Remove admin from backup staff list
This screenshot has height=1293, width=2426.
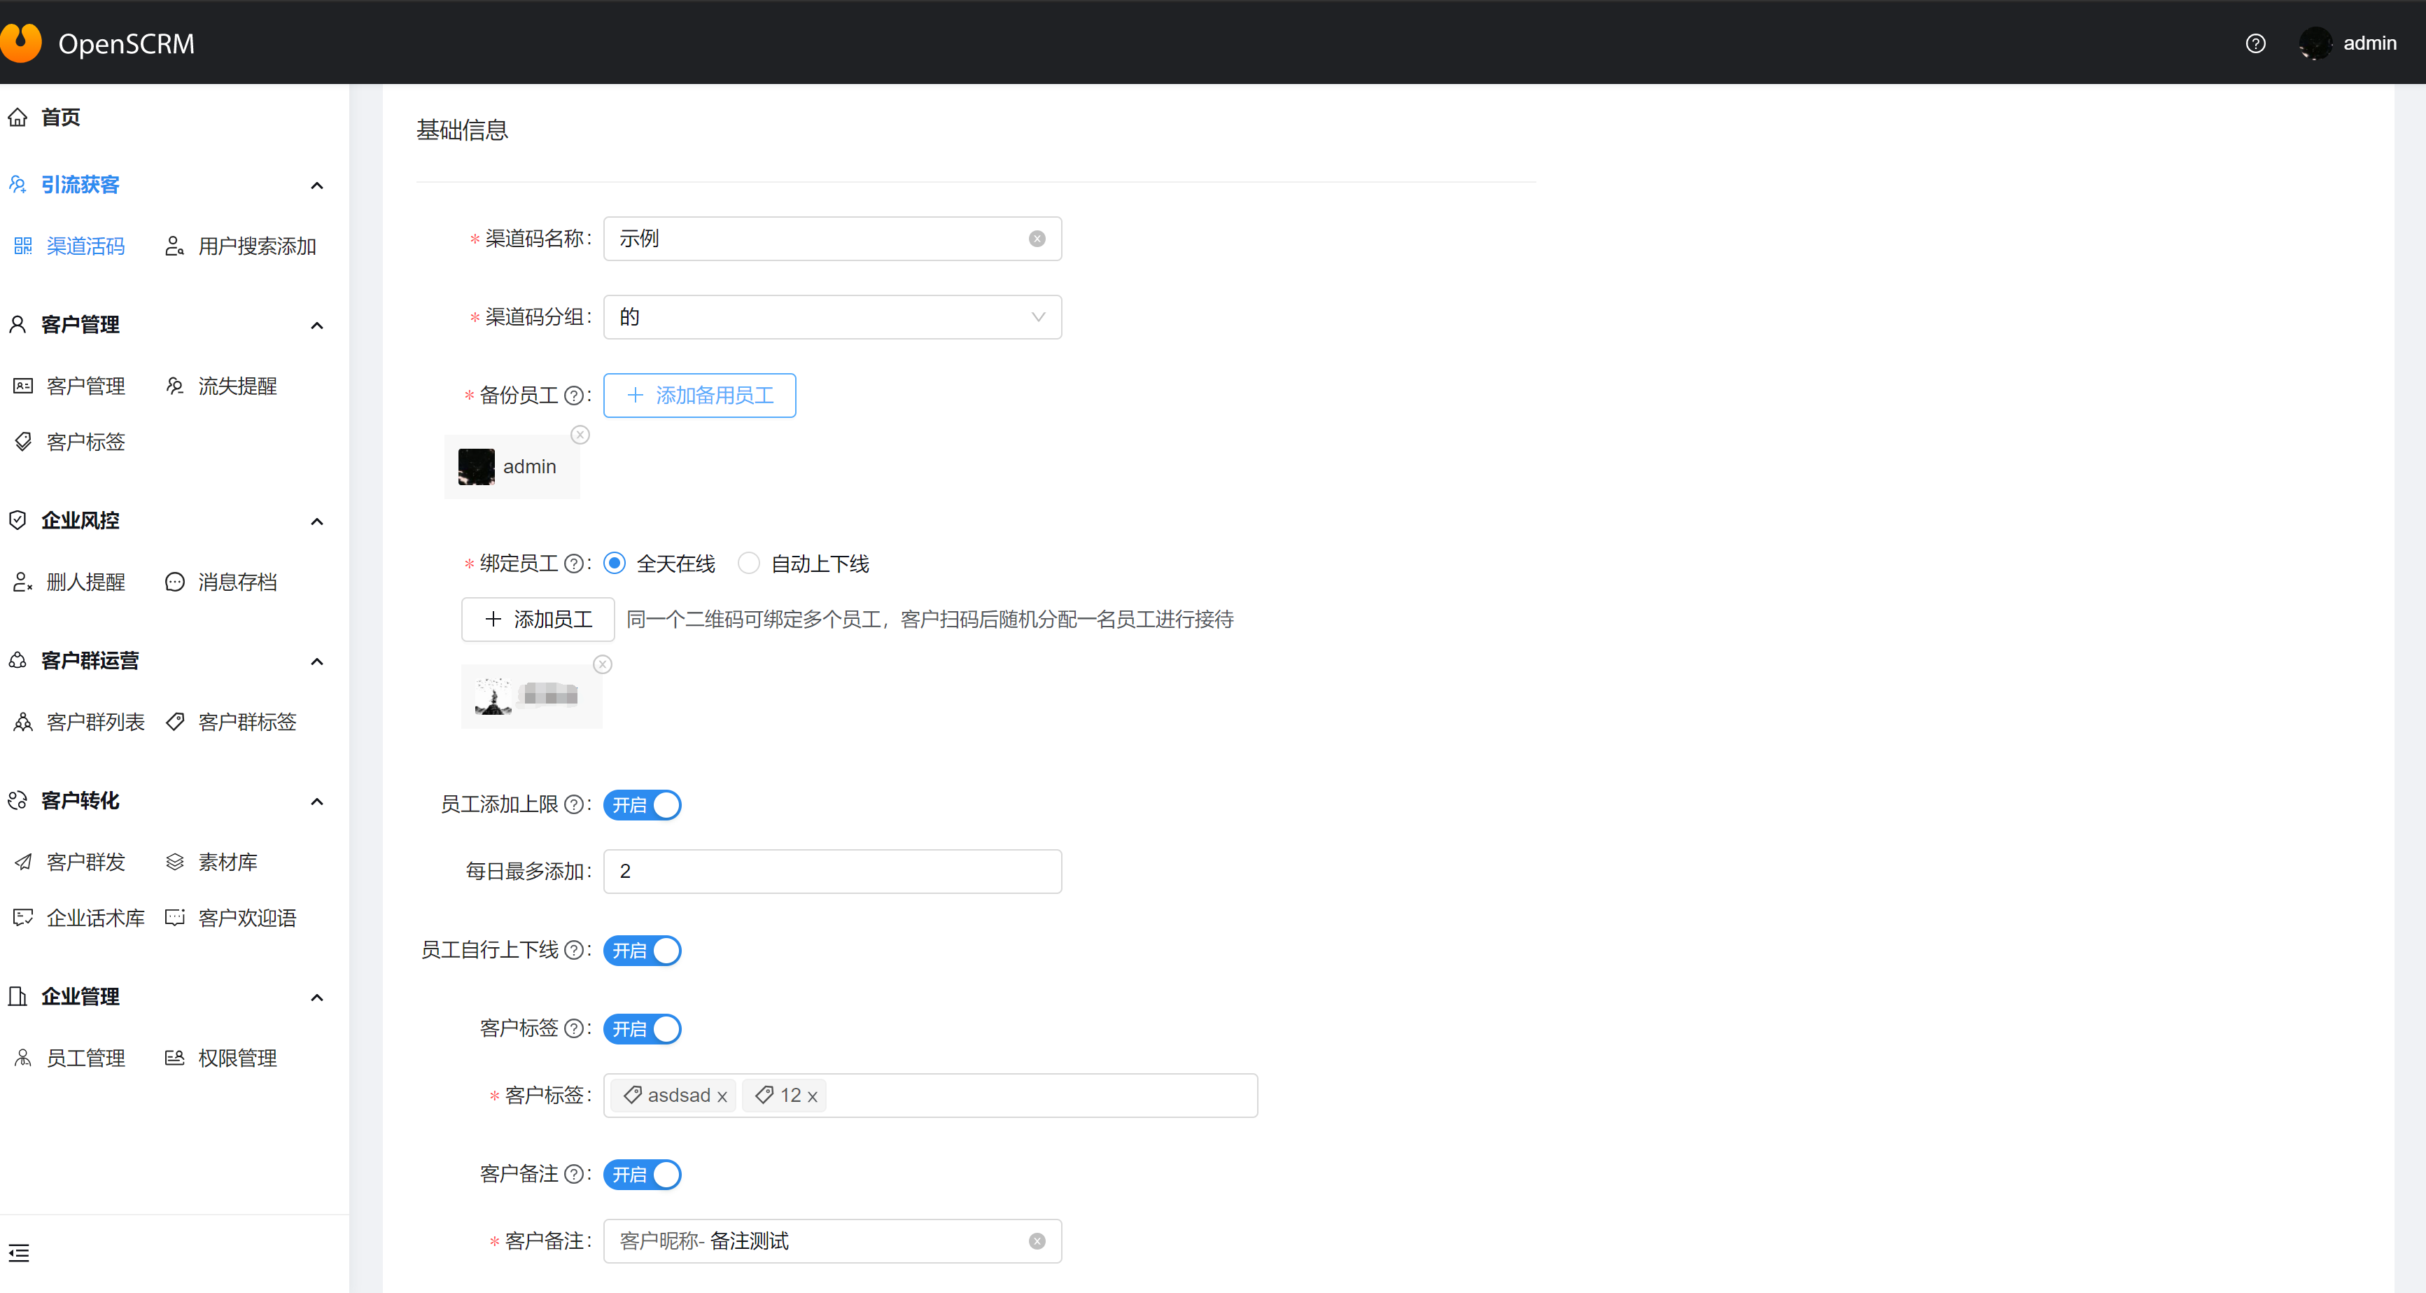pyautogui.click(x=580, y=435)
